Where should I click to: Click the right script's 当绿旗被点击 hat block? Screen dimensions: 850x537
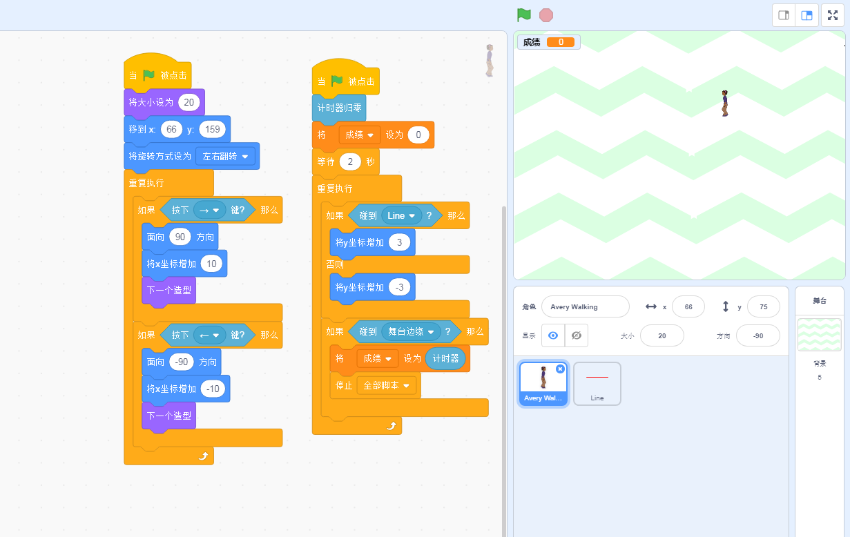tap(346, 79)
